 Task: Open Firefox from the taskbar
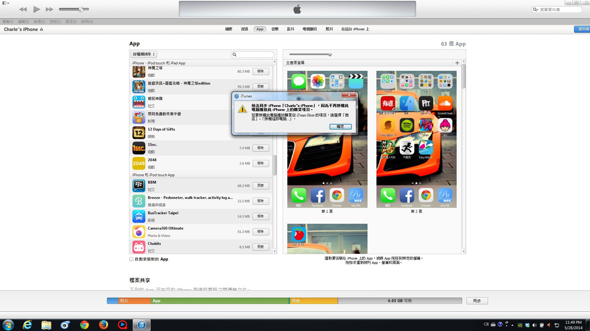coord(104,325)
